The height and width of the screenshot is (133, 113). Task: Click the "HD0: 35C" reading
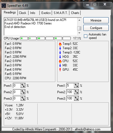[70, 57]
